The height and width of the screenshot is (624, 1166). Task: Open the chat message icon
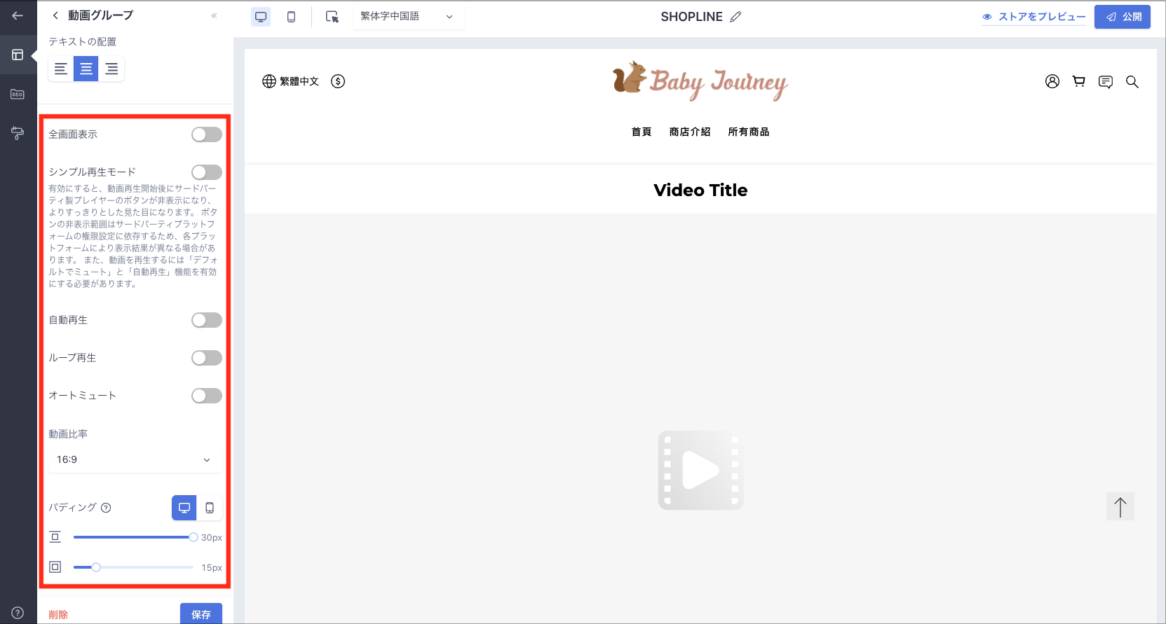click(1106, 82)
